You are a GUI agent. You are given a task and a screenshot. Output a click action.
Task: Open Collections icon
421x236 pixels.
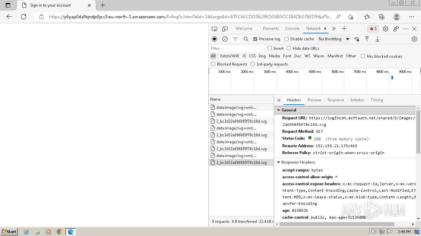coord(382,17)
